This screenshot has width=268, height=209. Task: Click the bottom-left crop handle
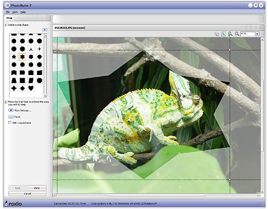57,180
